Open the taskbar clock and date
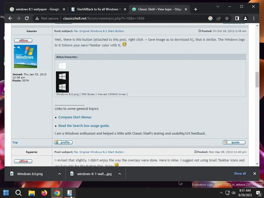The width and height of the screenshot is (264, 198). click(245, 193)
